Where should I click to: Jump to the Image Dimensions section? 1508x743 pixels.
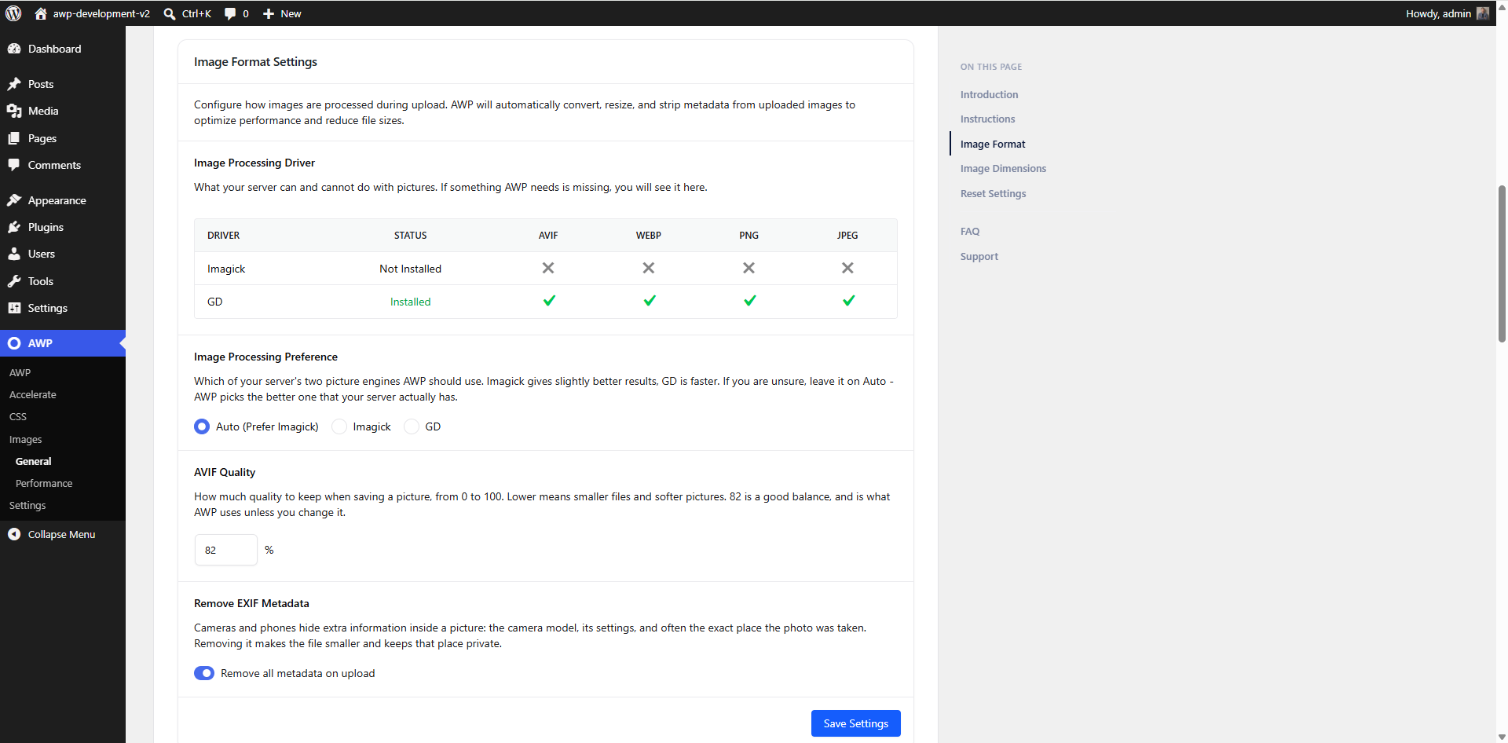click(1003, 168)
